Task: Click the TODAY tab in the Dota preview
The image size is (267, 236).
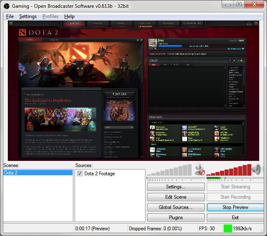Action: click(75, 23)
